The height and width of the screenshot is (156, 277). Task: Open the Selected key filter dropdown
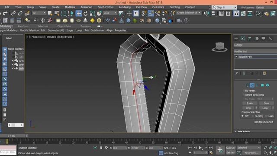pyautogui.click(x=249, y=148)
